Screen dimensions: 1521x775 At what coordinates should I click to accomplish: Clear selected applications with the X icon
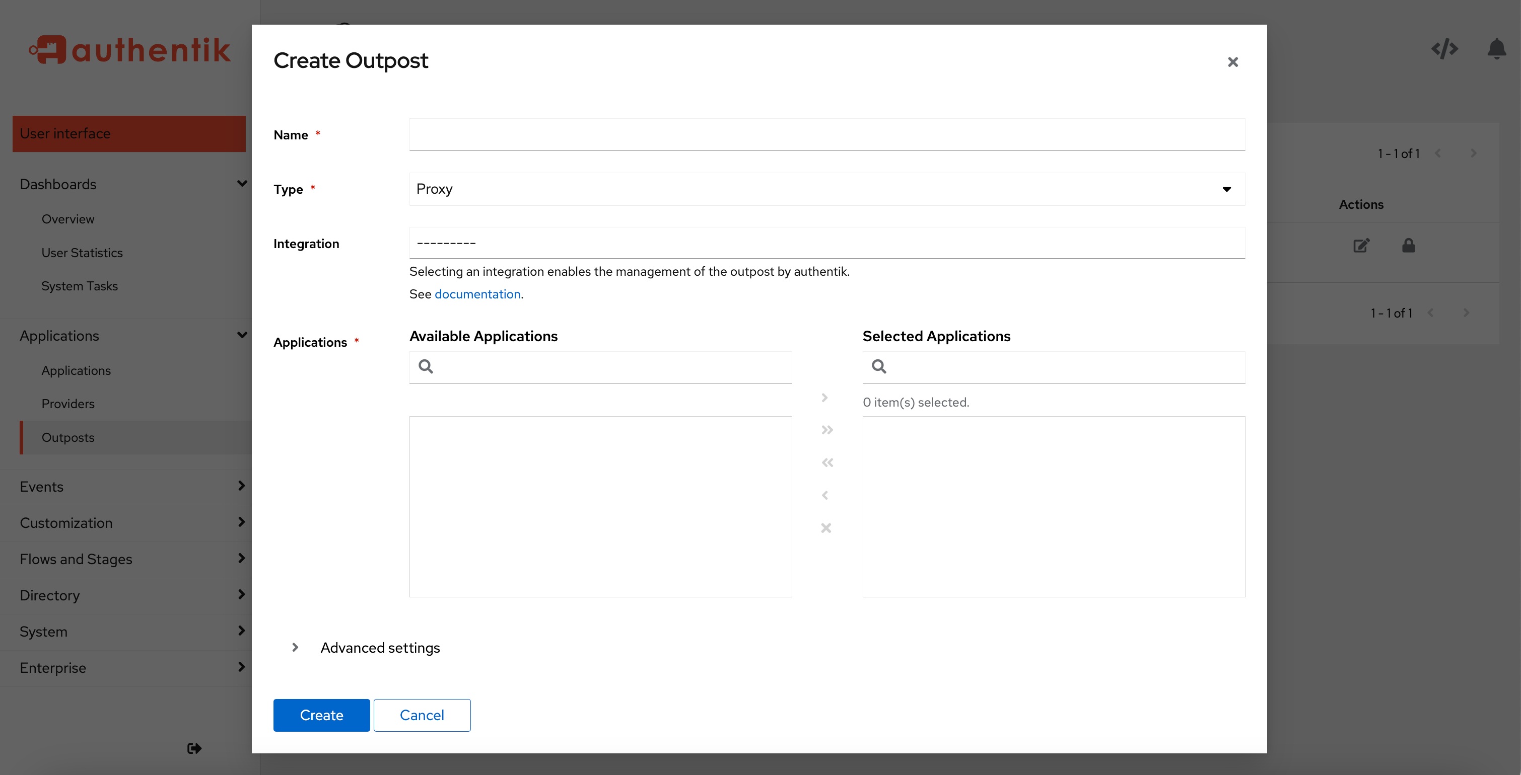coord(826,528)
